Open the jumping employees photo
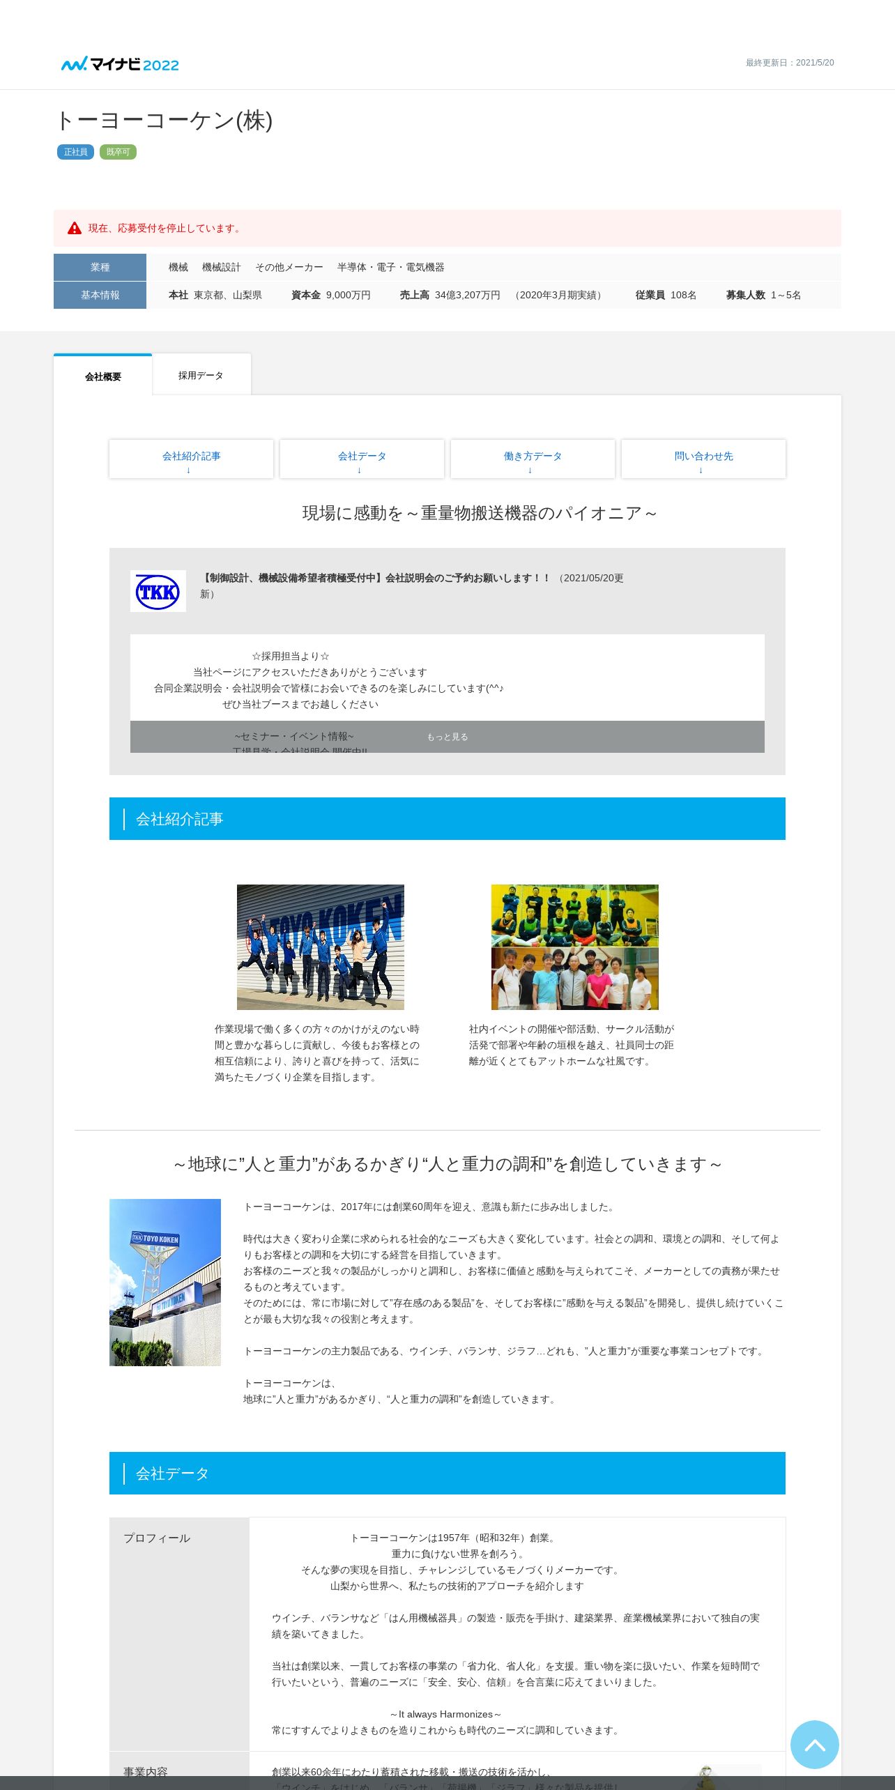Viewport: 895px width, 1790px height. pyautogui.click(x=321, y=947)
